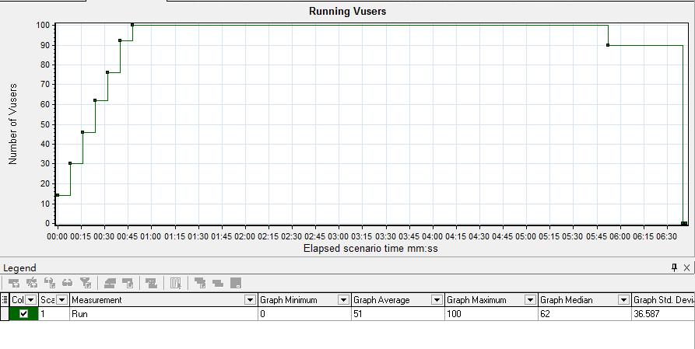This screenshot has width=695, height=349.
Task: Open the Graph Minimum column dropdown arrow
Action: [x=343, y=300]
